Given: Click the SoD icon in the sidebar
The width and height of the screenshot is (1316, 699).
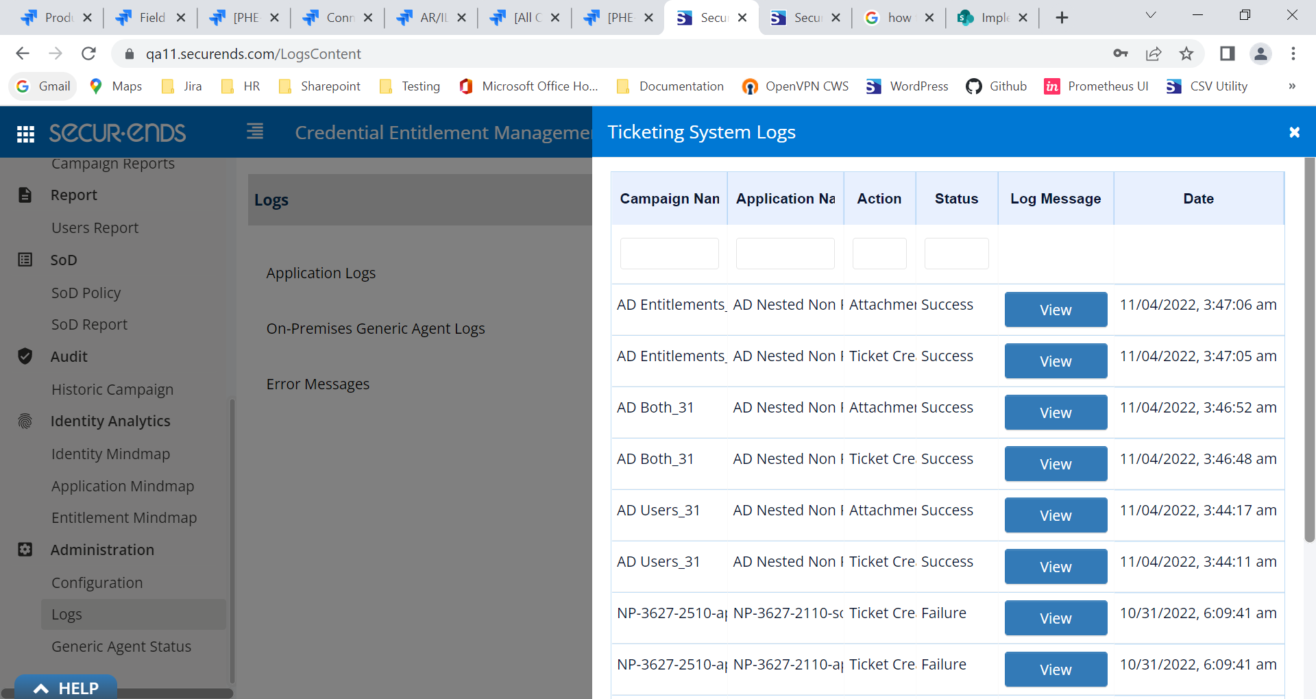Looking at the screenshot, I should coord(25,260).
